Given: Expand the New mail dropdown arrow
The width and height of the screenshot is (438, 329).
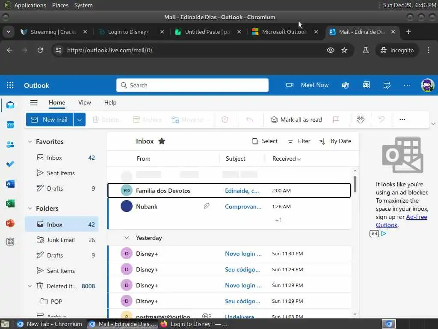Looking at the screenshot, I should pyautogui.click(x=79, y=120).
